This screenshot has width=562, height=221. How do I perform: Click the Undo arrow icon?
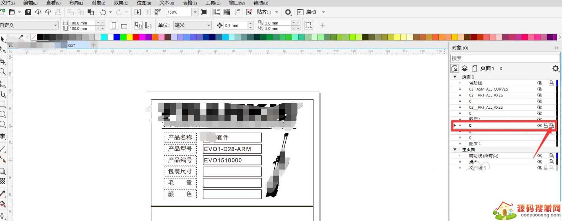(103, 12)
